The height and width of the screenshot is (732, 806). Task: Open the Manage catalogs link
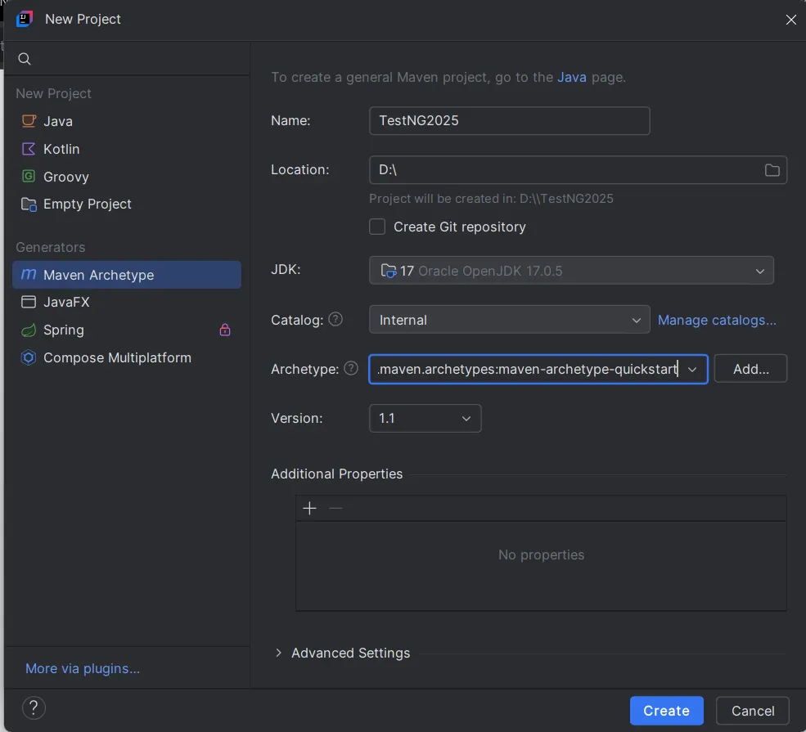717,320
